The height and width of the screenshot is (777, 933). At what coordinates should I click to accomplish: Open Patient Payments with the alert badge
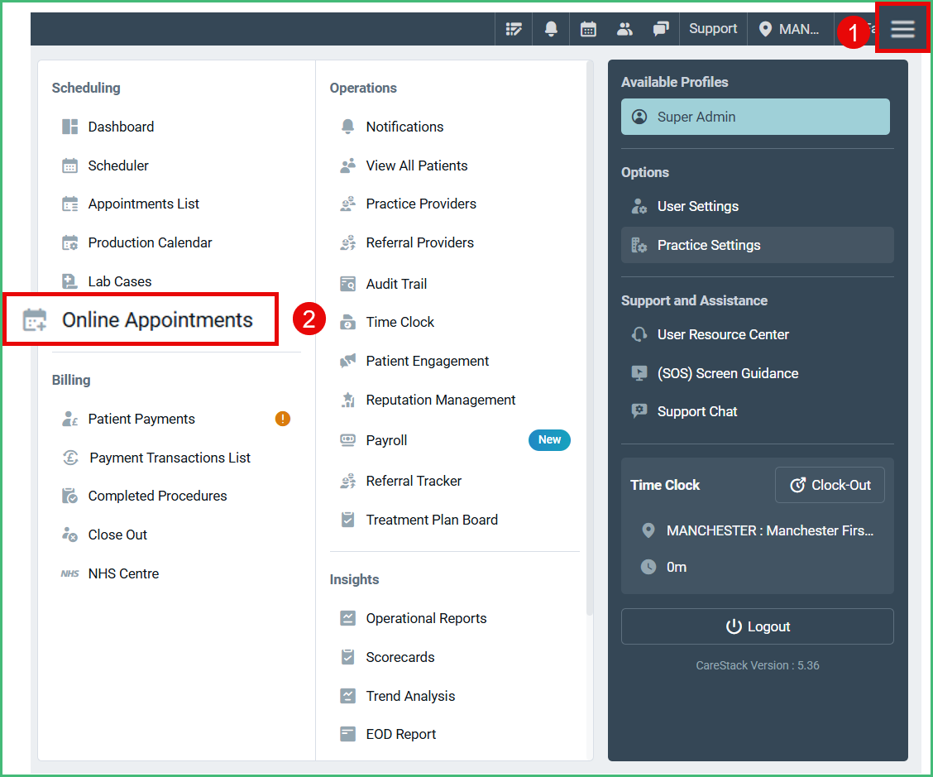tap(141, 419)
